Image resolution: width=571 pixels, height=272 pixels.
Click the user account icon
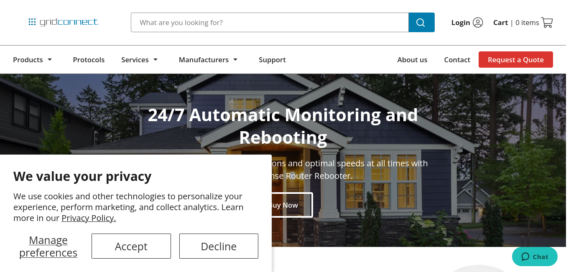coord(478,23)
